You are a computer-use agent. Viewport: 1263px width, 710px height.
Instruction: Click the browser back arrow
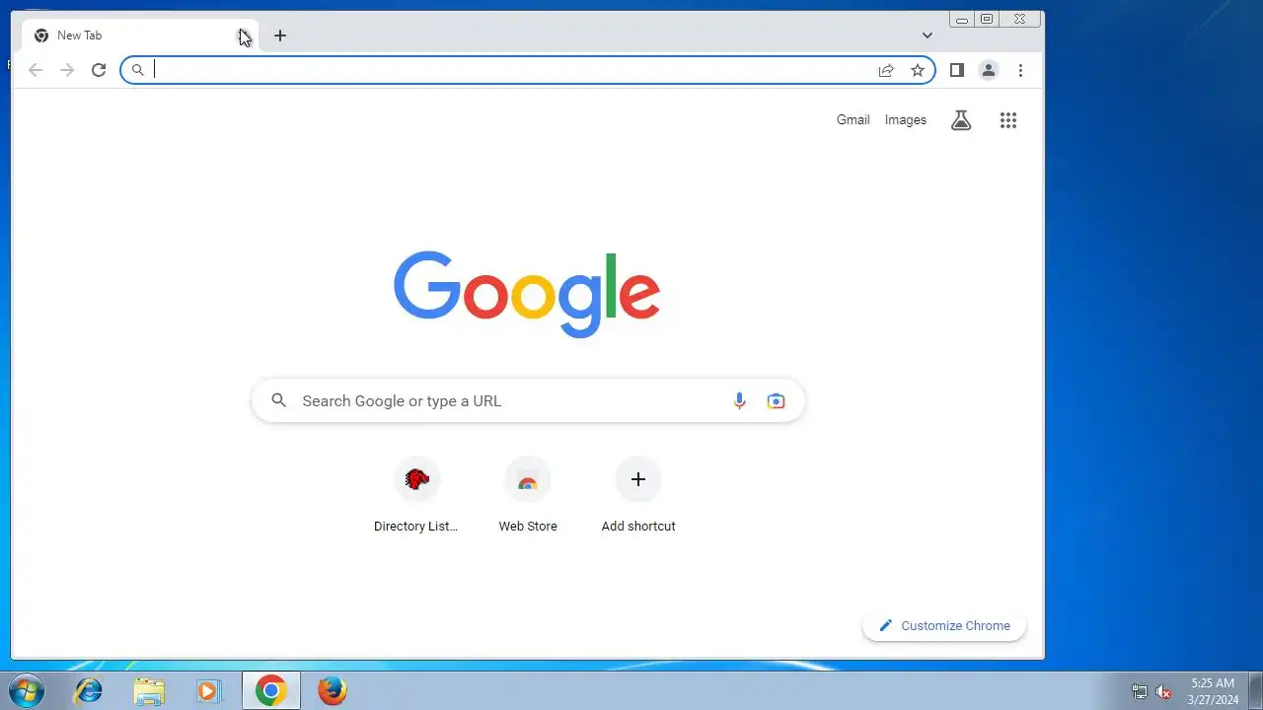point(36,70)
